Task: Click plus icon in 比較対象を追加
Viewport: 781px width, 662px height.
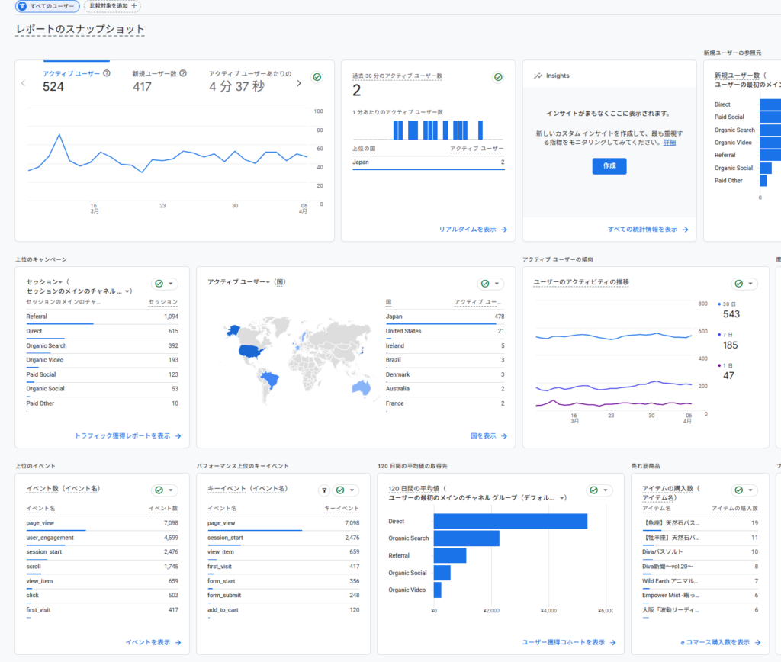Action: tap(134, 5)
